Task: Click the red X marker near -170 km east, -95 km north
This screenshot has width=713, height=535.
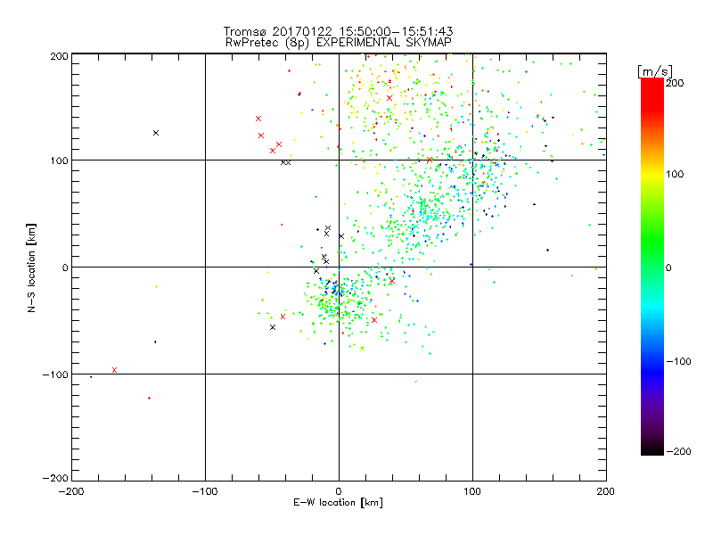Action: click(115, 370)
